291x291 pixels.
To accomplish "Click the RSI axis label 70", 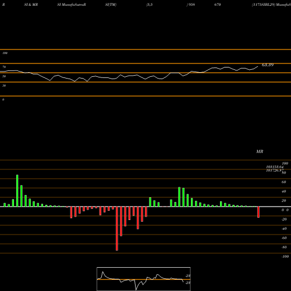I will click(4, 67).
